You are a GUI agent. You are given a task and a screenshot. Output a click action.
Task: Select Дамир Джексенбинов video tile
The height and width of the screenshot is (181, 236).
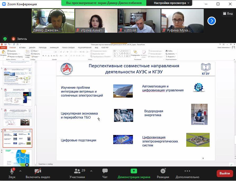53,21
